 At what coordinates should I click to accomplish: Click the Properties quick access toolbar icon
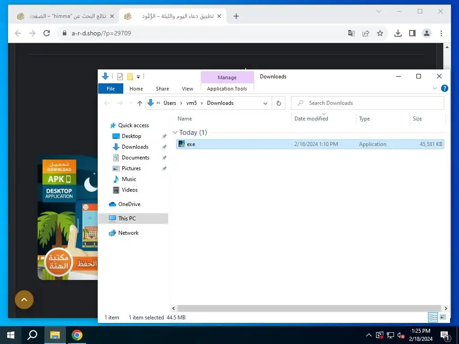(x=120, y=77)
